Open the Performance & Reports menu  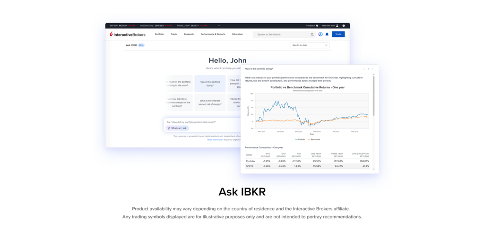213,34
